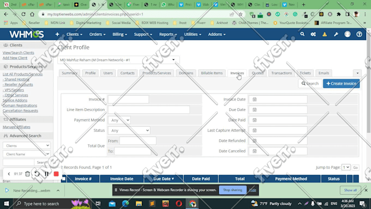Switch to the Profile tab
371x209 pixels.
[91, 73]
